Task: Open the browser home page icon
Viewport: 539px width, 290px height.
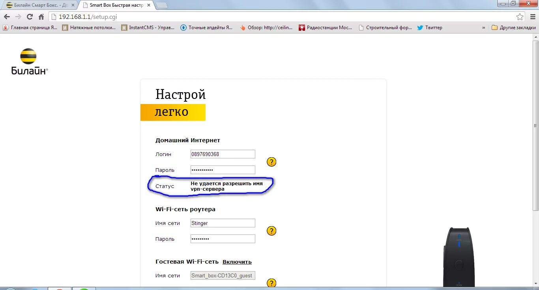Action: [x=41, y=17]
